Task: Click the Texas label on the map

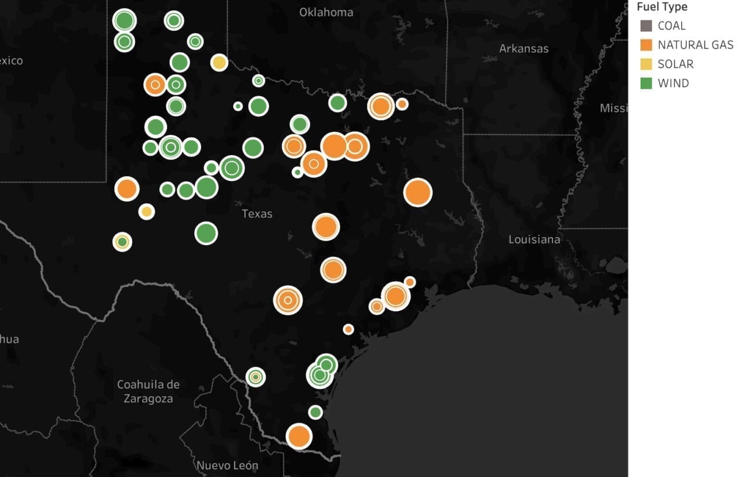Action: pos(257,213)
